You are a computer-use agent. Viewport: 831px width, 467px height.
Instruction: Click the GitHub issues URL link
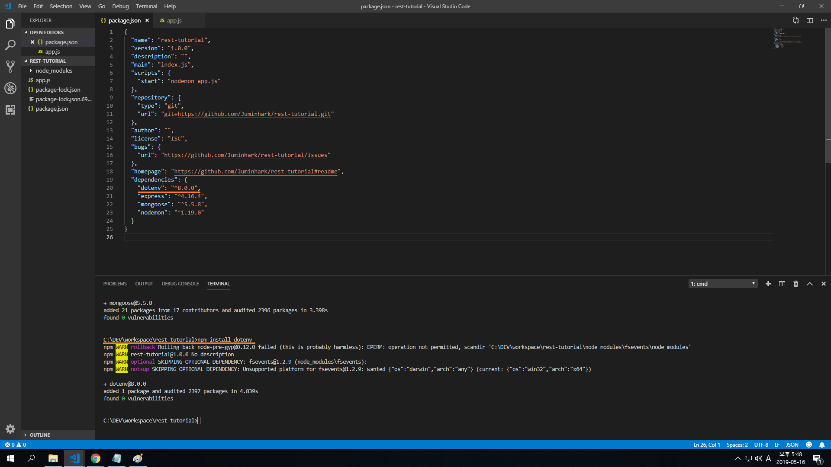pos(245,155)
